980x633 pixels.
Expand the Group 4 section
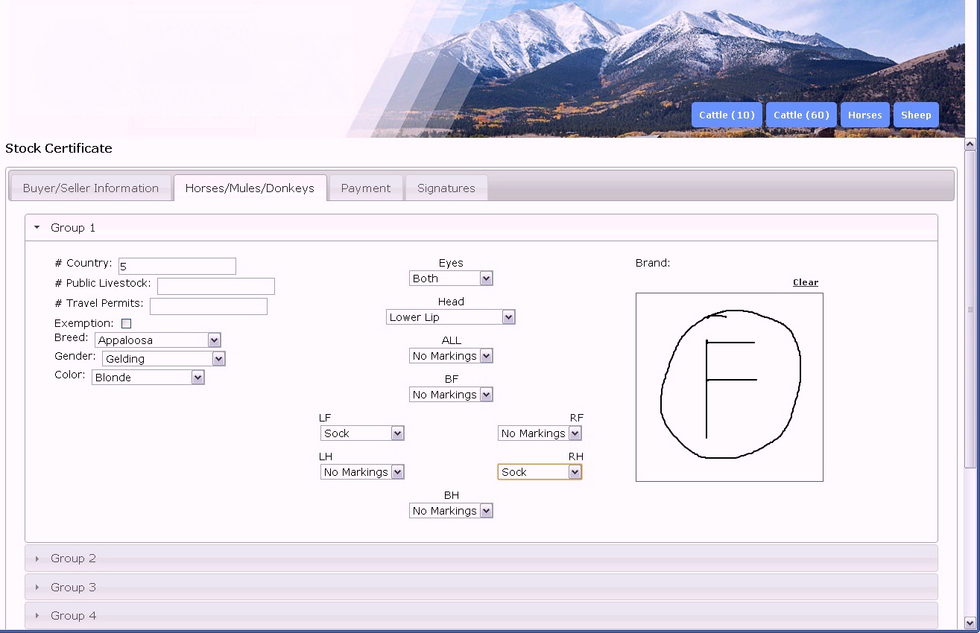point(73,616)
